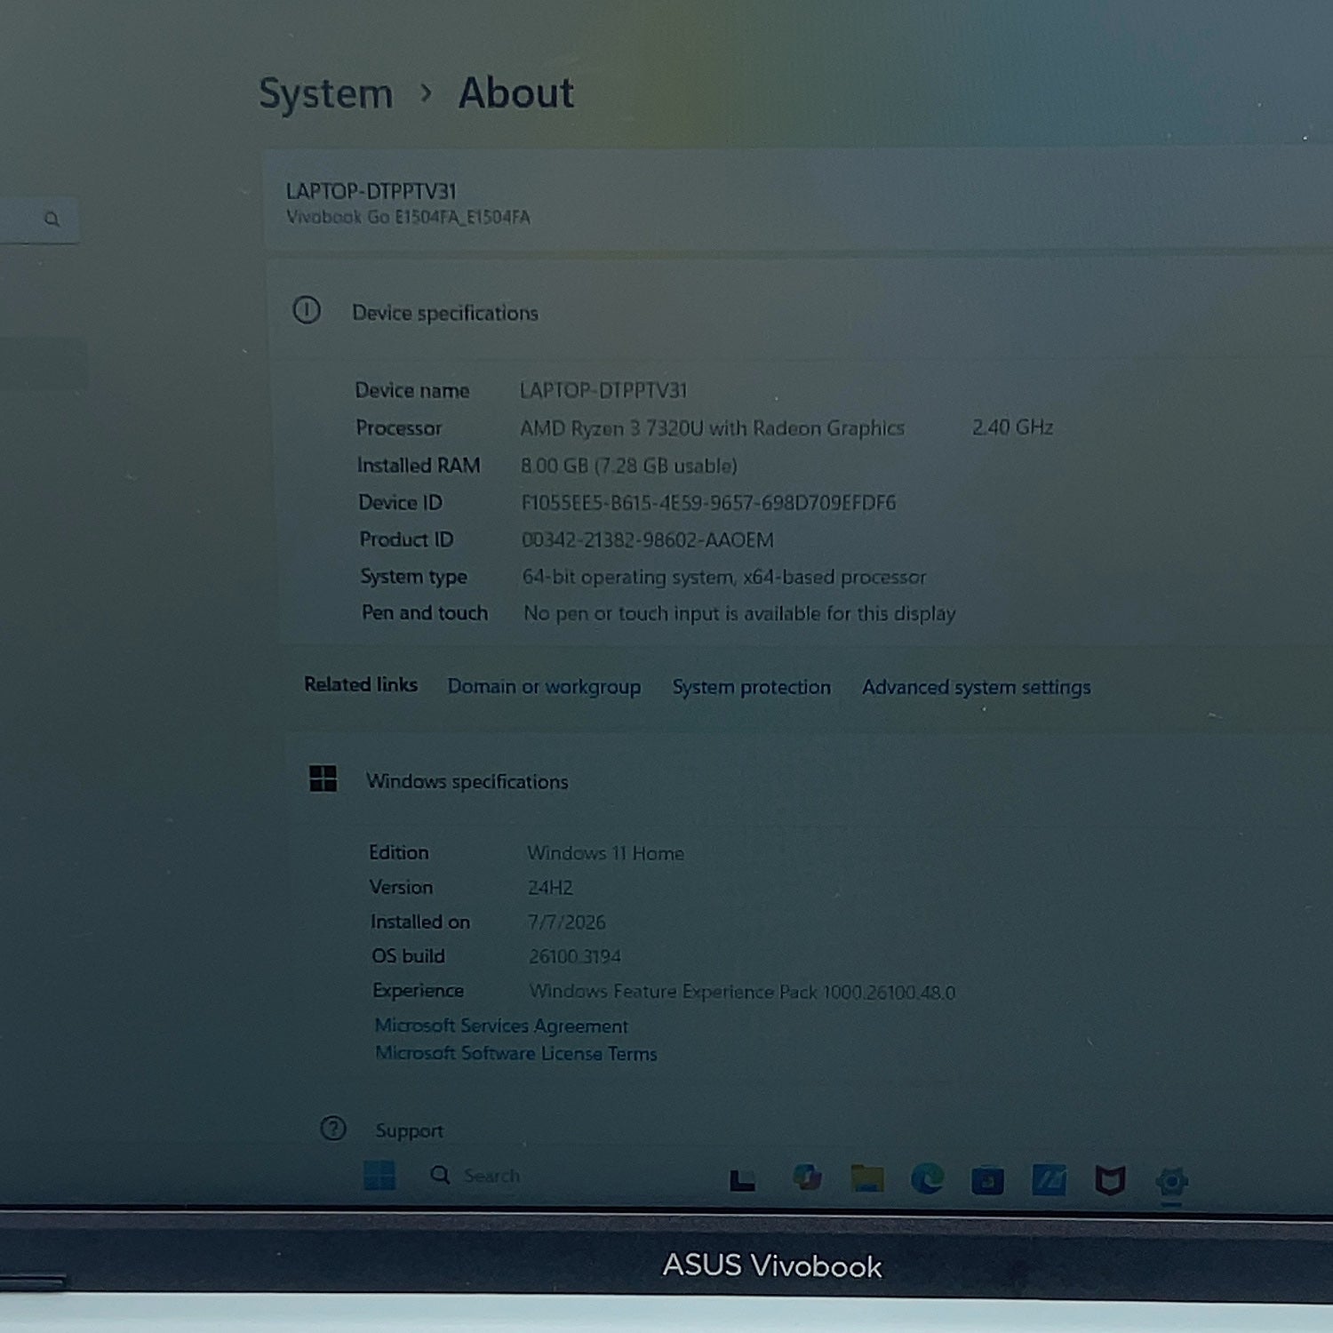Image resolution: width=1333 pixels, height=1333 pixels.
Task: Select Version value '24H2'
Action: pos(550,888)
